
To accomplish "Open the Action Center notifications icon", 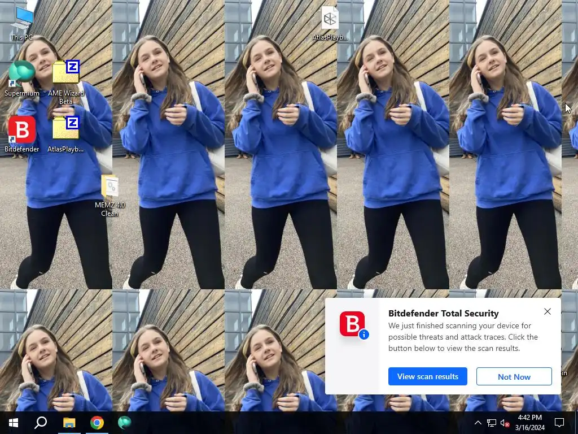I will (x=559, y=423).
